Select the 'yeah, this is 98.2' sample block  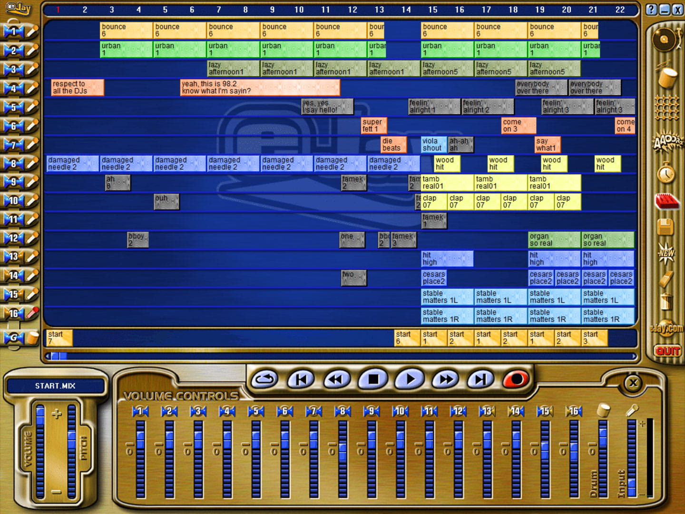260,88
